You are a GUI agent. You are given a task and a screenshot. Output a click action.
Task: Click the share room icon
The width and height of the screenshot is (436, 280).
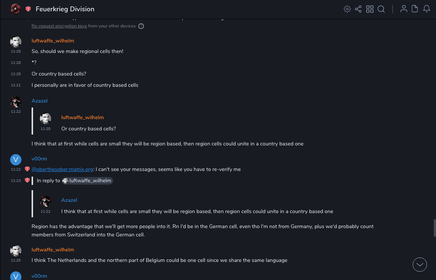pyautogui.click(x=358, y=9)
